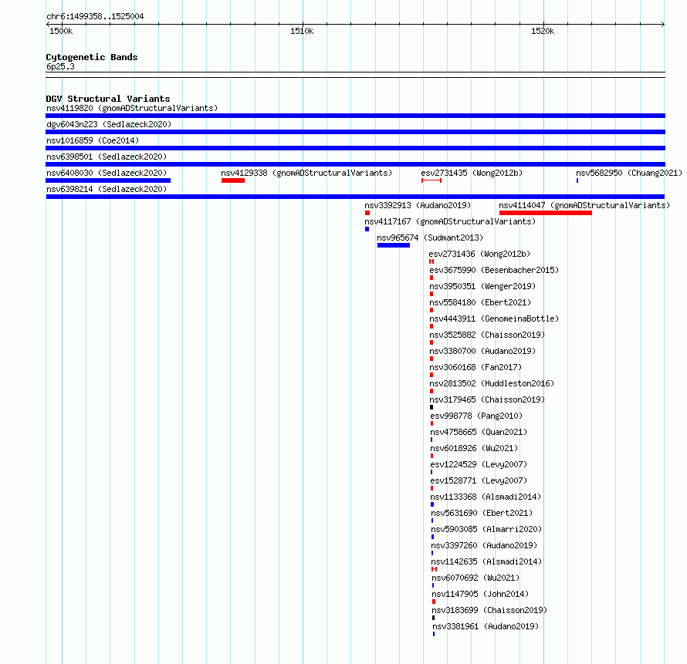Click the nsv6408030 Sedlazeck2020 label

(x=107, y=173)
